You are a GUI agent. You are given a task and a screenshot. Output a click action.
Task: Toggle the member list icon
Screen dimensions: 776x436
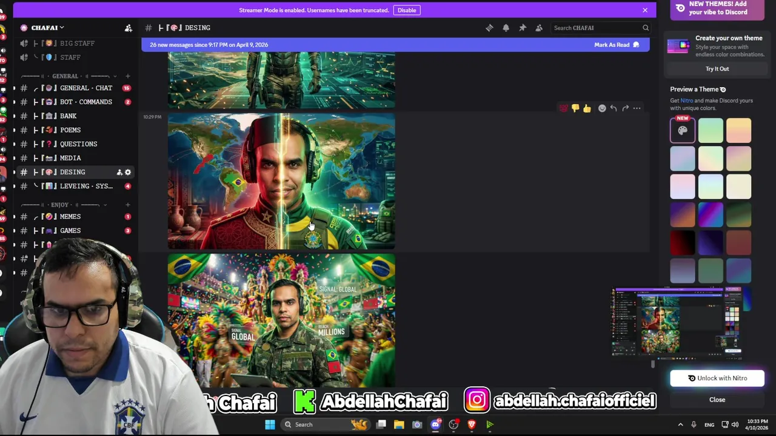(x=538, y=28)
